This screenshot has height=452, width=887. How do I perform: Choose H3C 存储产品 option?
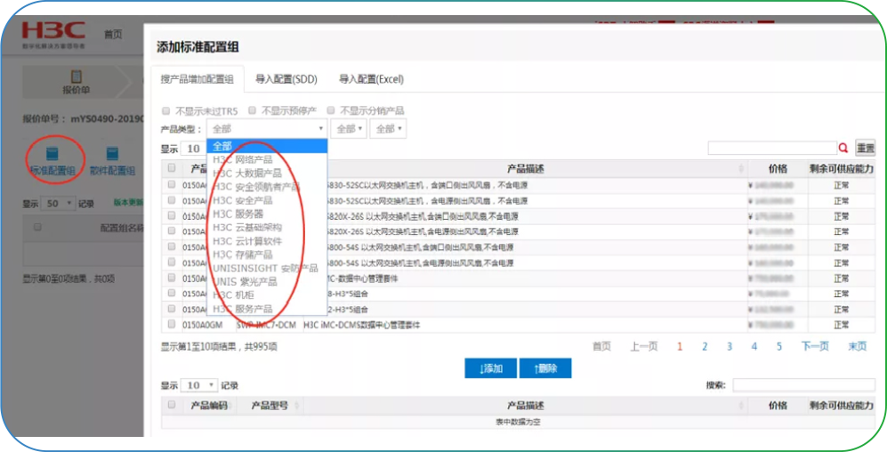pos(267,254)
